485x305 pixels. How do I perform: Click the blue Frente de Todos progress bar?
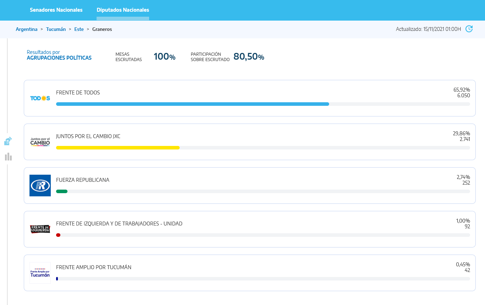(x=192, y=104)
